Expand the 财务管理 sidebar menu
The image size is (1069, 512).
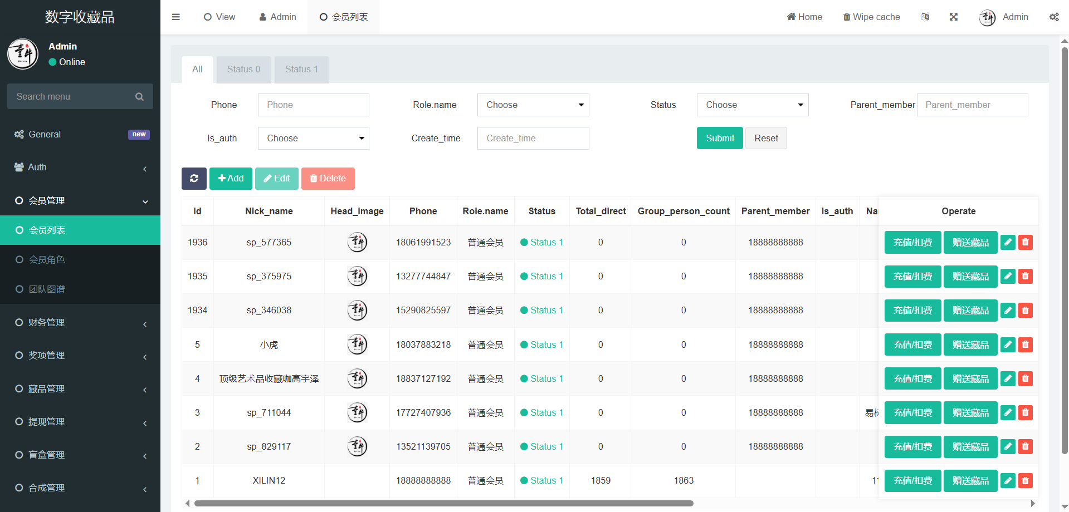point(80,322)
